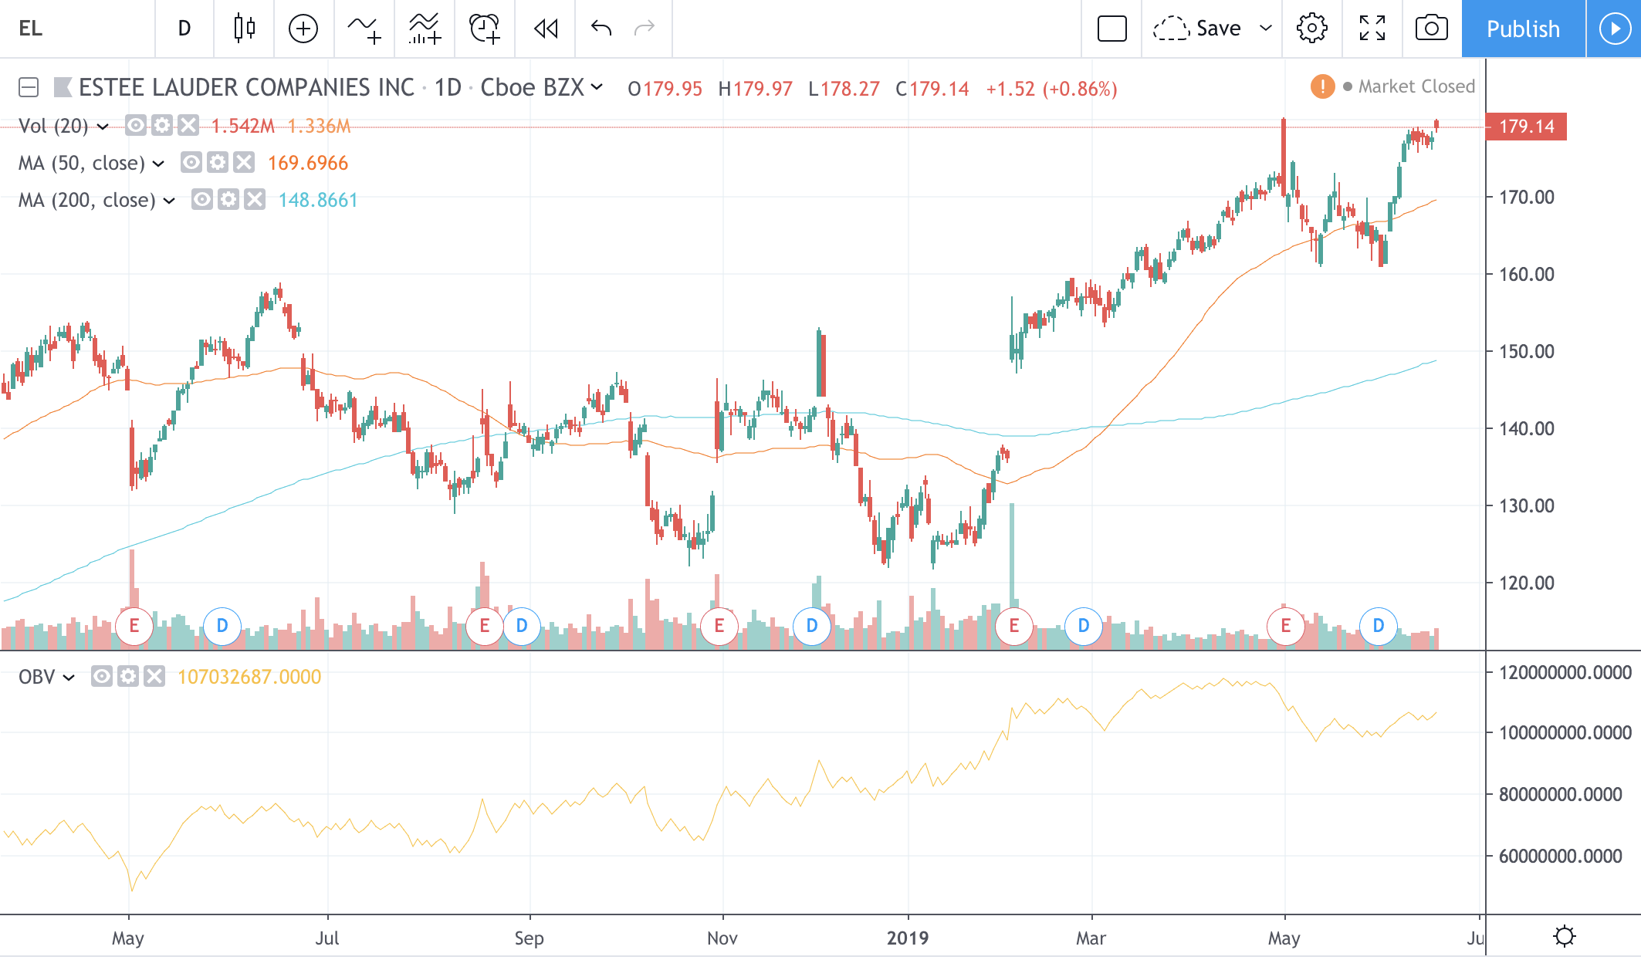This screenshot has width=1641, height=960.
Task: Click the ESTEE LAUDER COMPANIES INC title
Action: coord(247,87)
